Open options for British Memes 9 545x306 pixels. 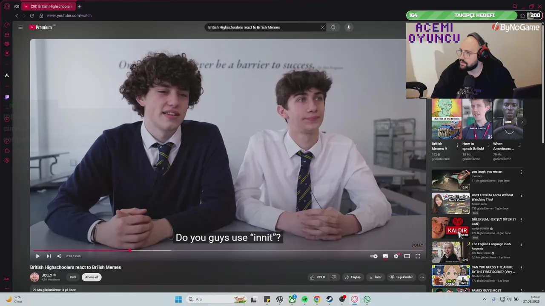[458, 145]
